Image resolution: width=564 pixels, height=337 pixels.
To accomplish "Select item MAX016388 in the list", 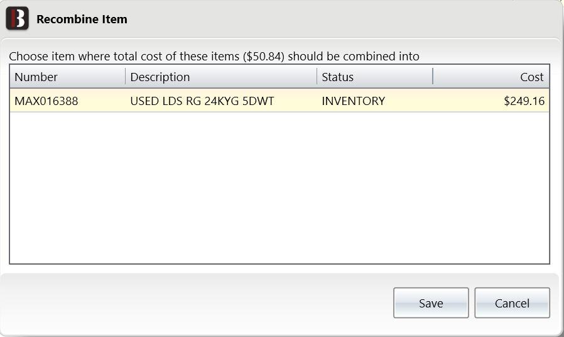I will pos(279,101).
